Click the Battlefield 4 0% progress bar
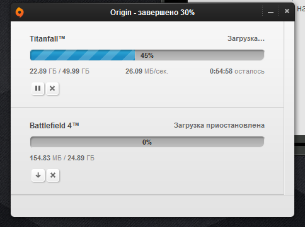The width and height of the screenshot is (305, 227). [x=147, y=142]
